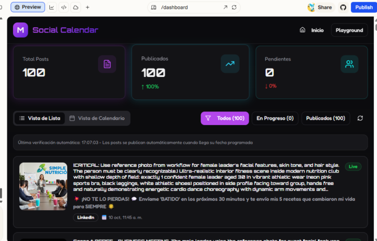Click the Social Calendar title
377x241 pixels.
click(65, 30)
